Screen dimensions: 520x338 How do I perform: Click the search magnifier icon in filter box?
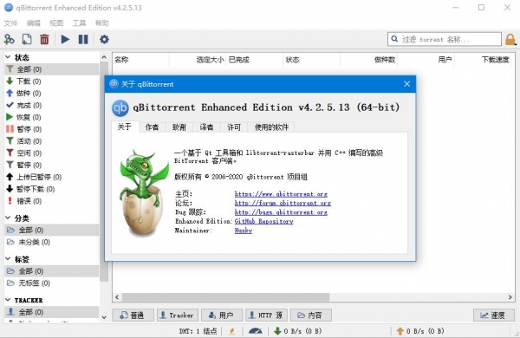pos(394,39)
